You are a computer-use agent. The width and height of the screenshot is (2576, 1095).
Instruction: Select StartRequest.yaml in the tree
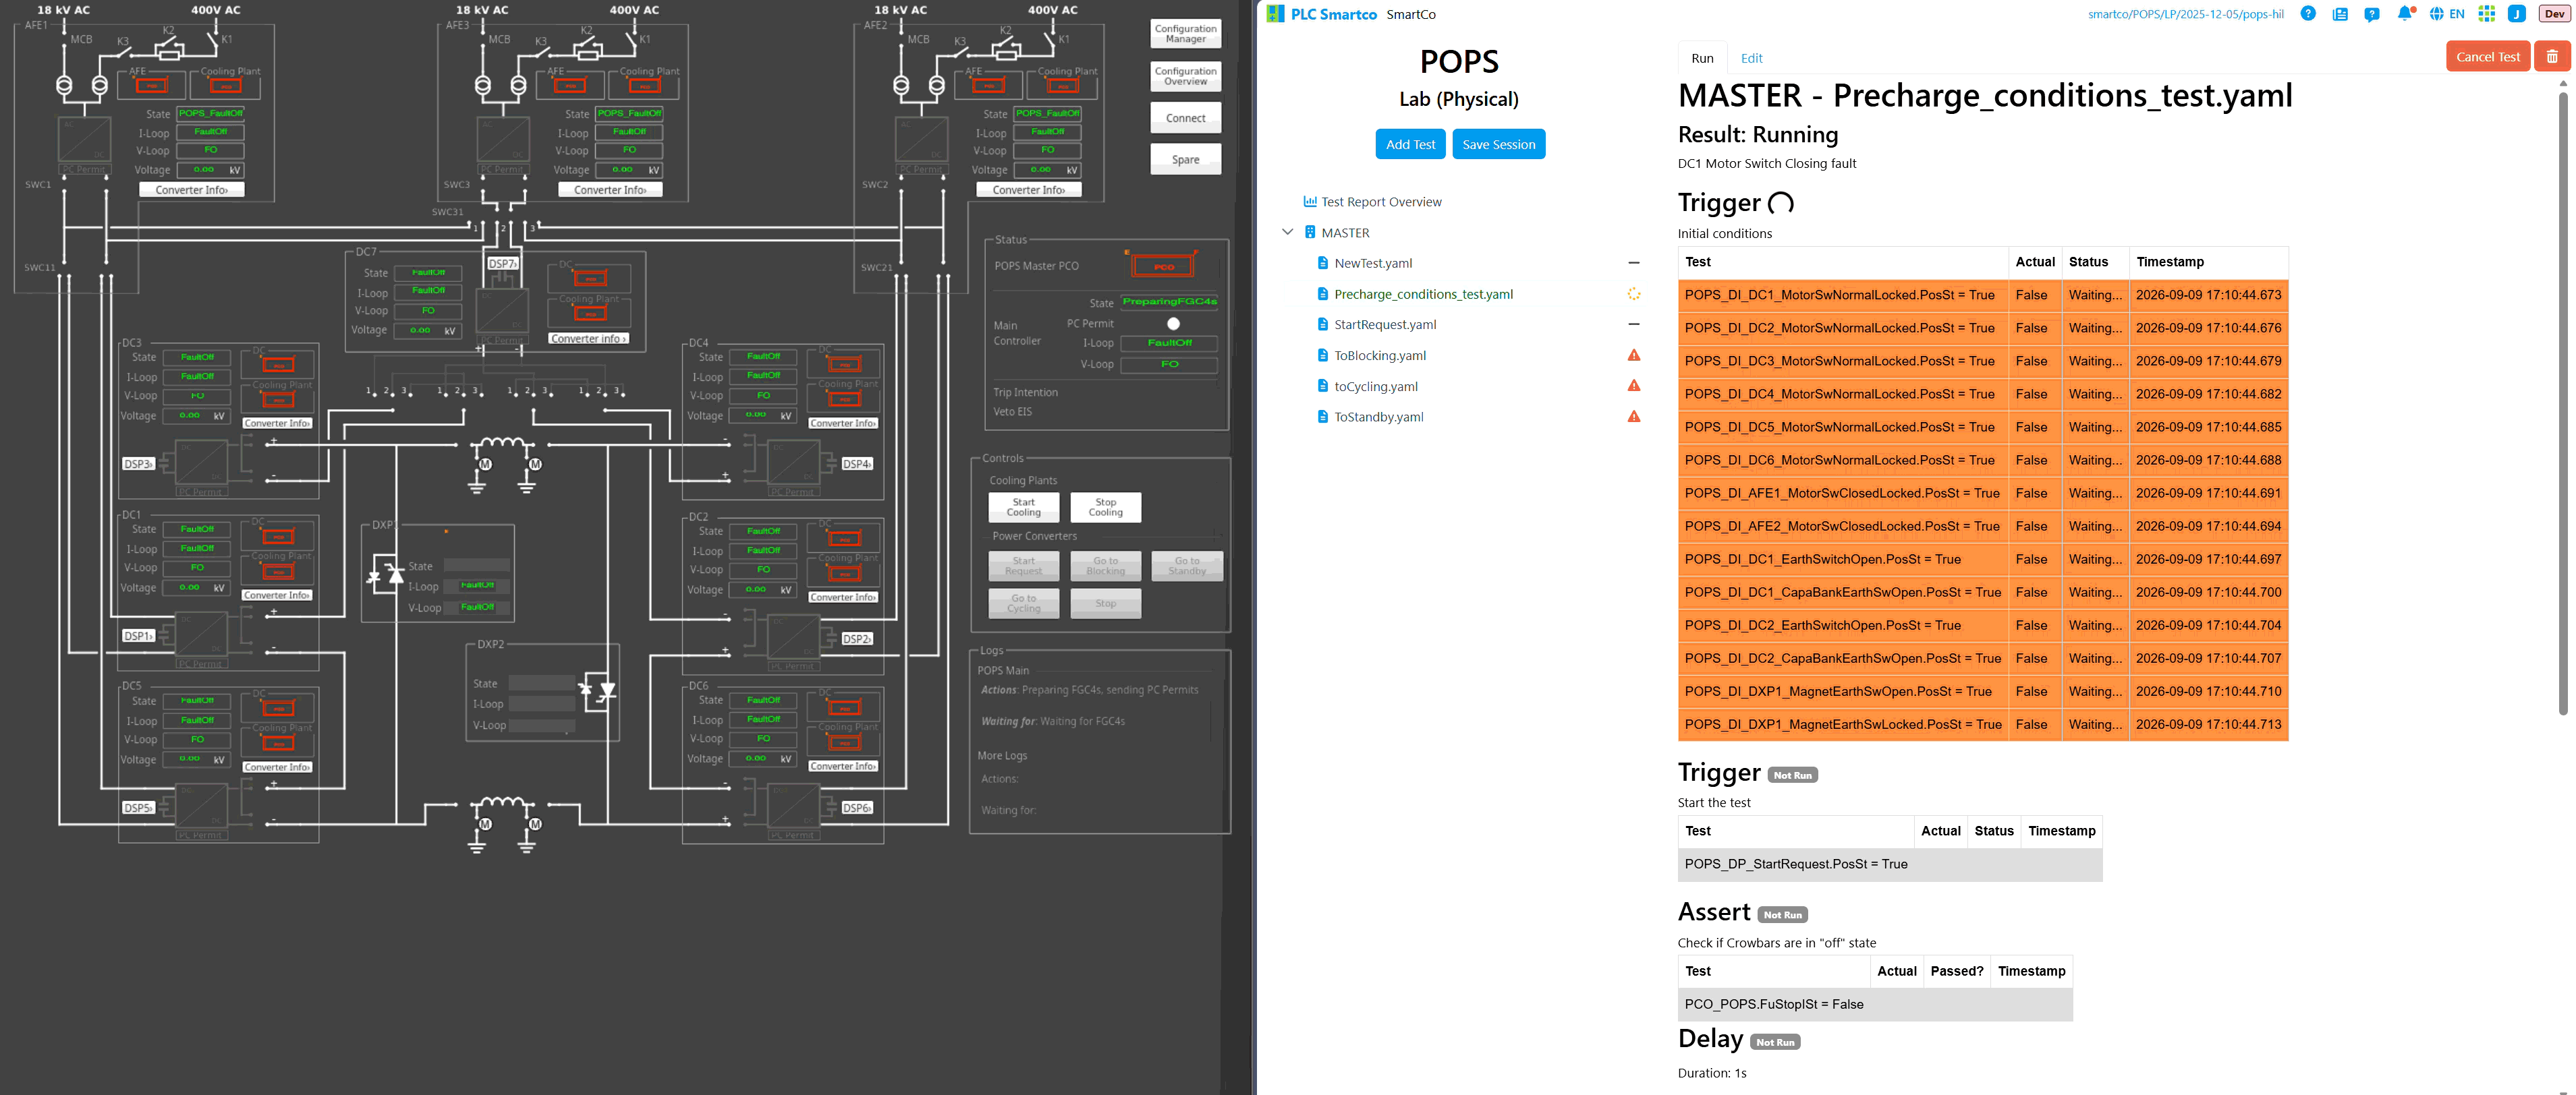[x=1385, y=325]
